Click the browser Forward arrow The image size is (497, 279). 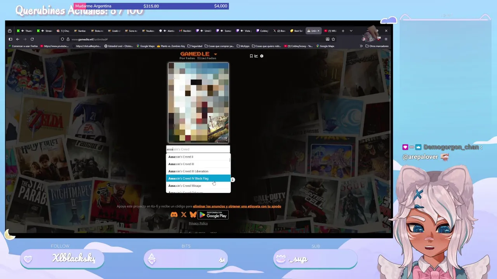click(x=25, y=39)
